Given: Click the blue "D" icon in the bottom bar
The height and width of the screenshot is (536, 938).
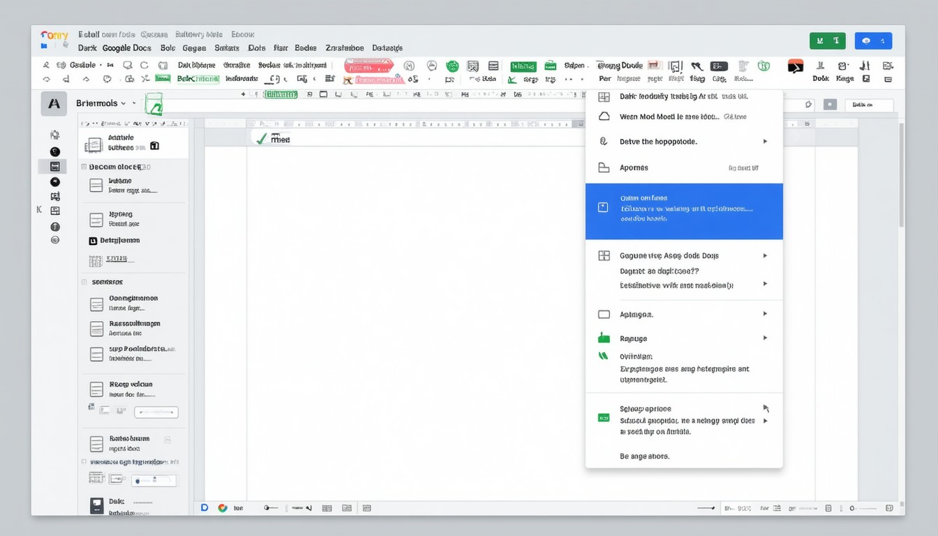Looking at the screenshot, I should pyautogui.click(x=205, y=508).
